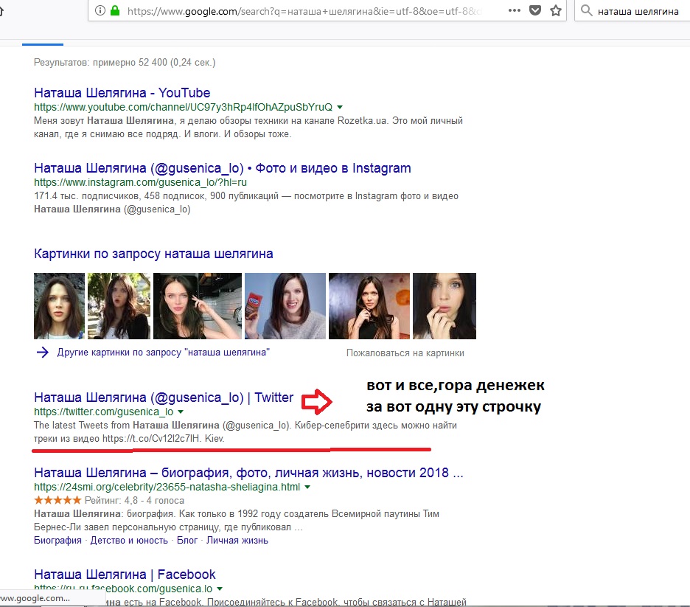Open the first image thumbnail in results

[x=60, y=306]
